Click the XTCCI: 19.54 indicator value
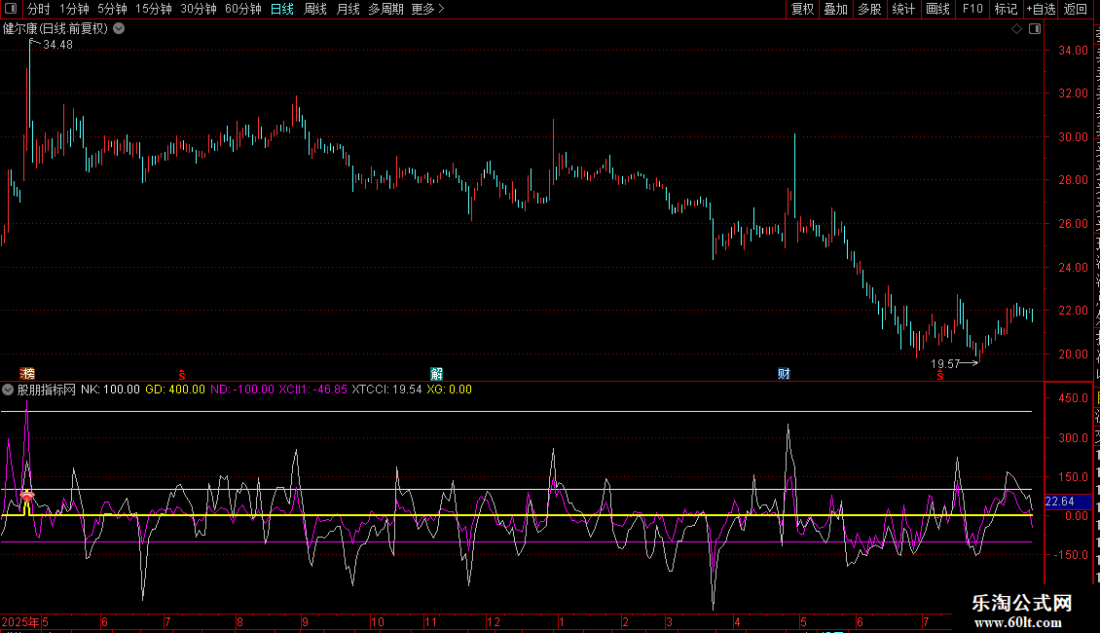The width and height of the screenshot is (1100, 633). [386, 390]
